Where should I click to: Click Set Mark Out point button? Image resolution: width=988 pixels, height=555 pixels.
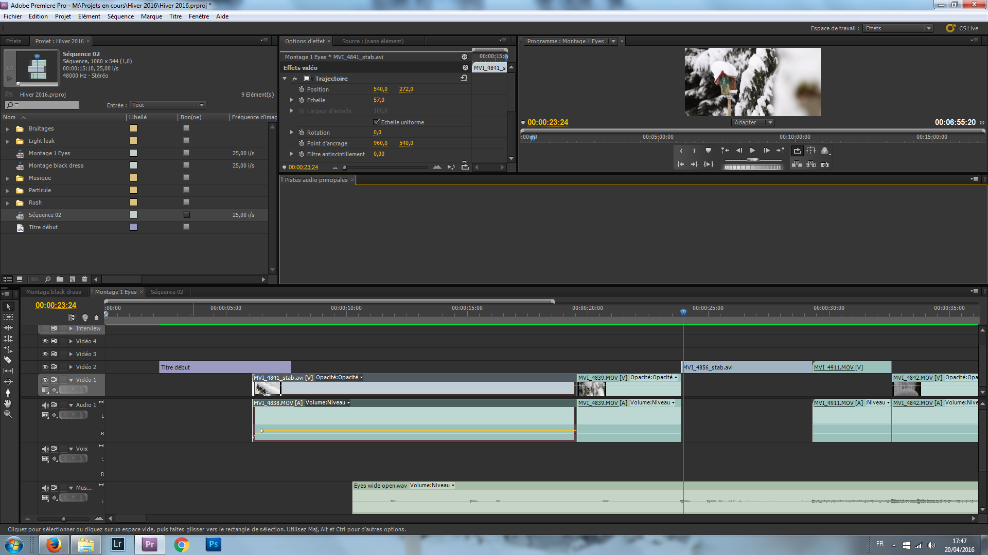(x=694, y=151)
